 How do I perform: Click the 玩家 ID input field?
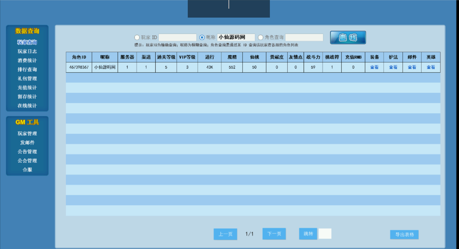[177, 37]
